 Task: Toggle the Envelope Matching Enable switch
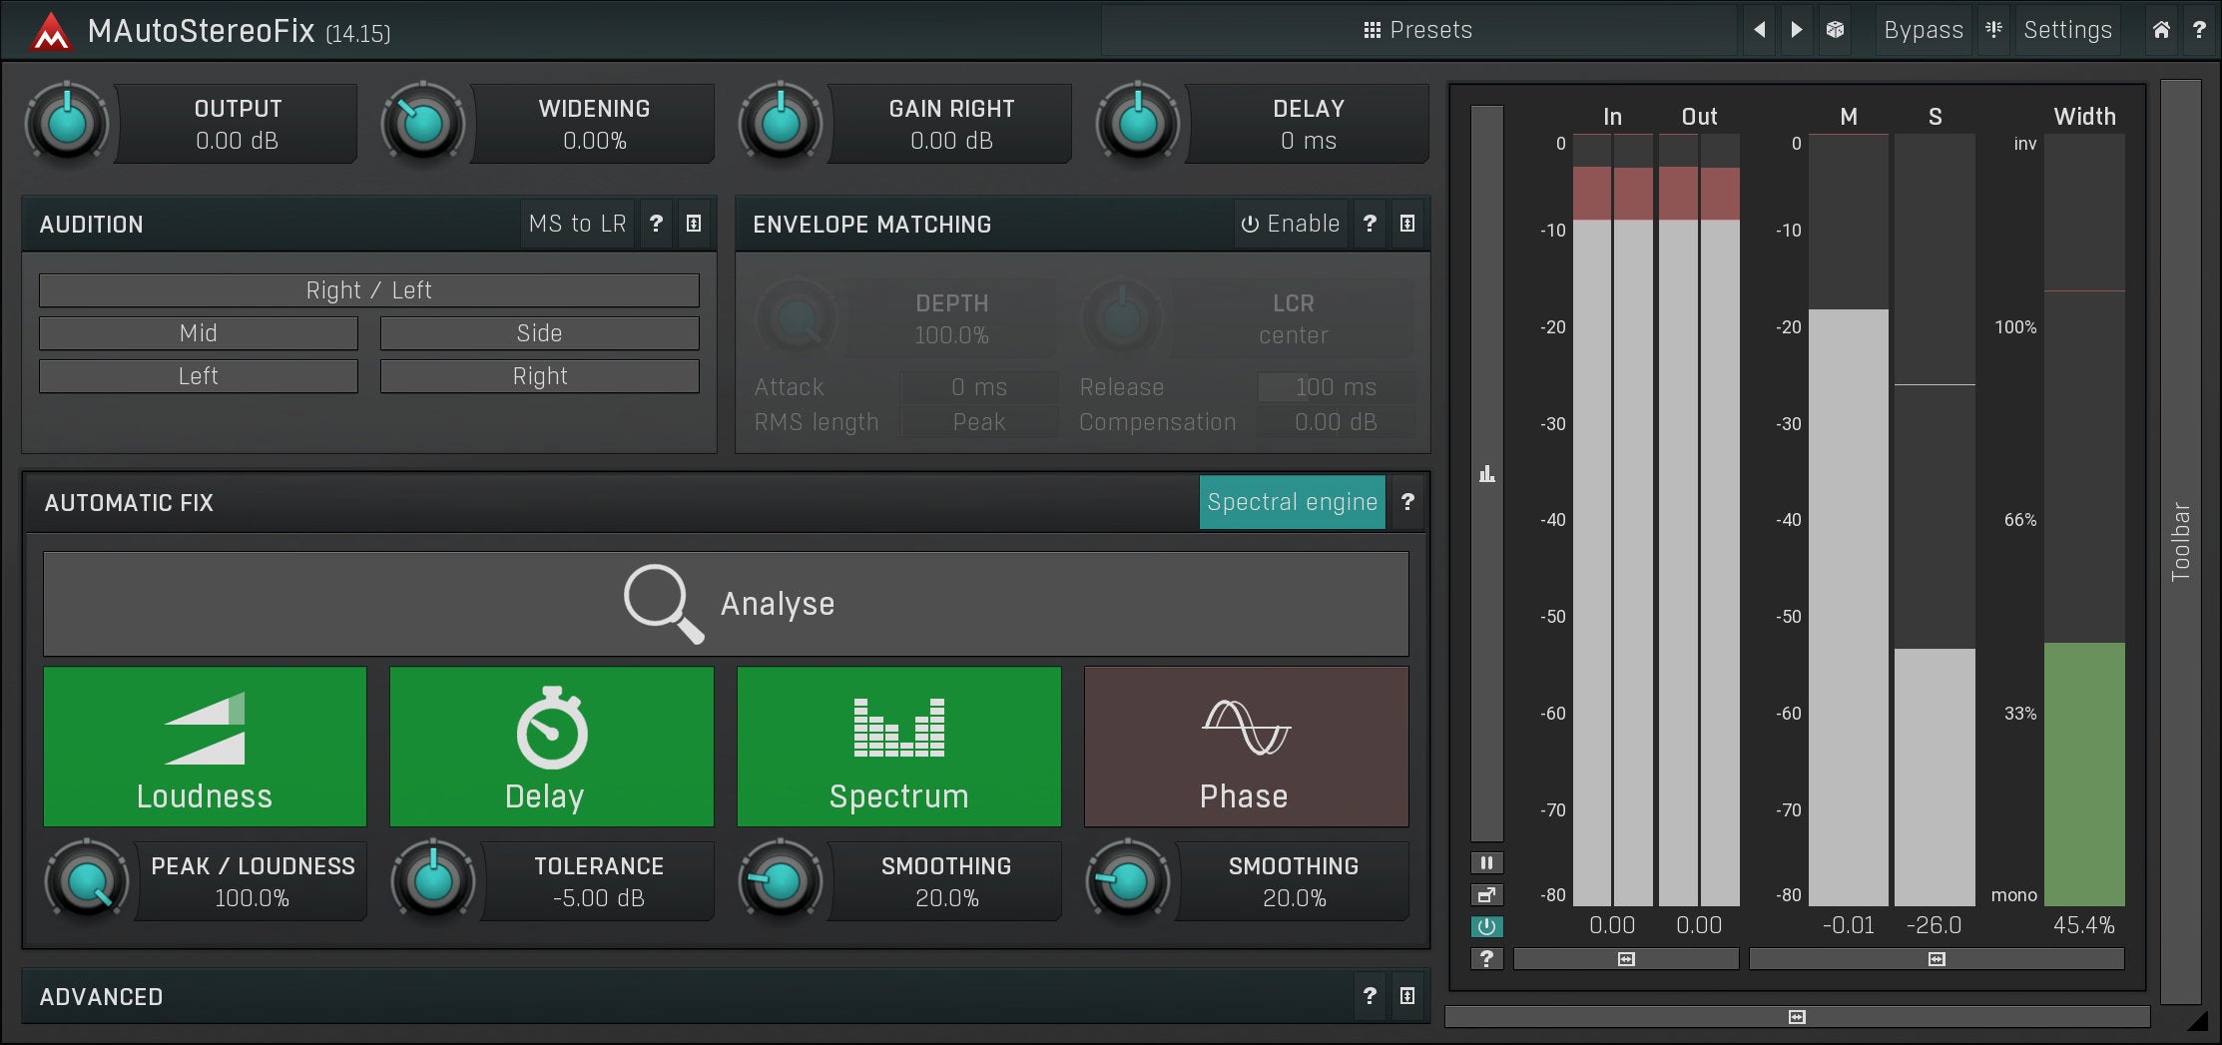pos(1290,224)
